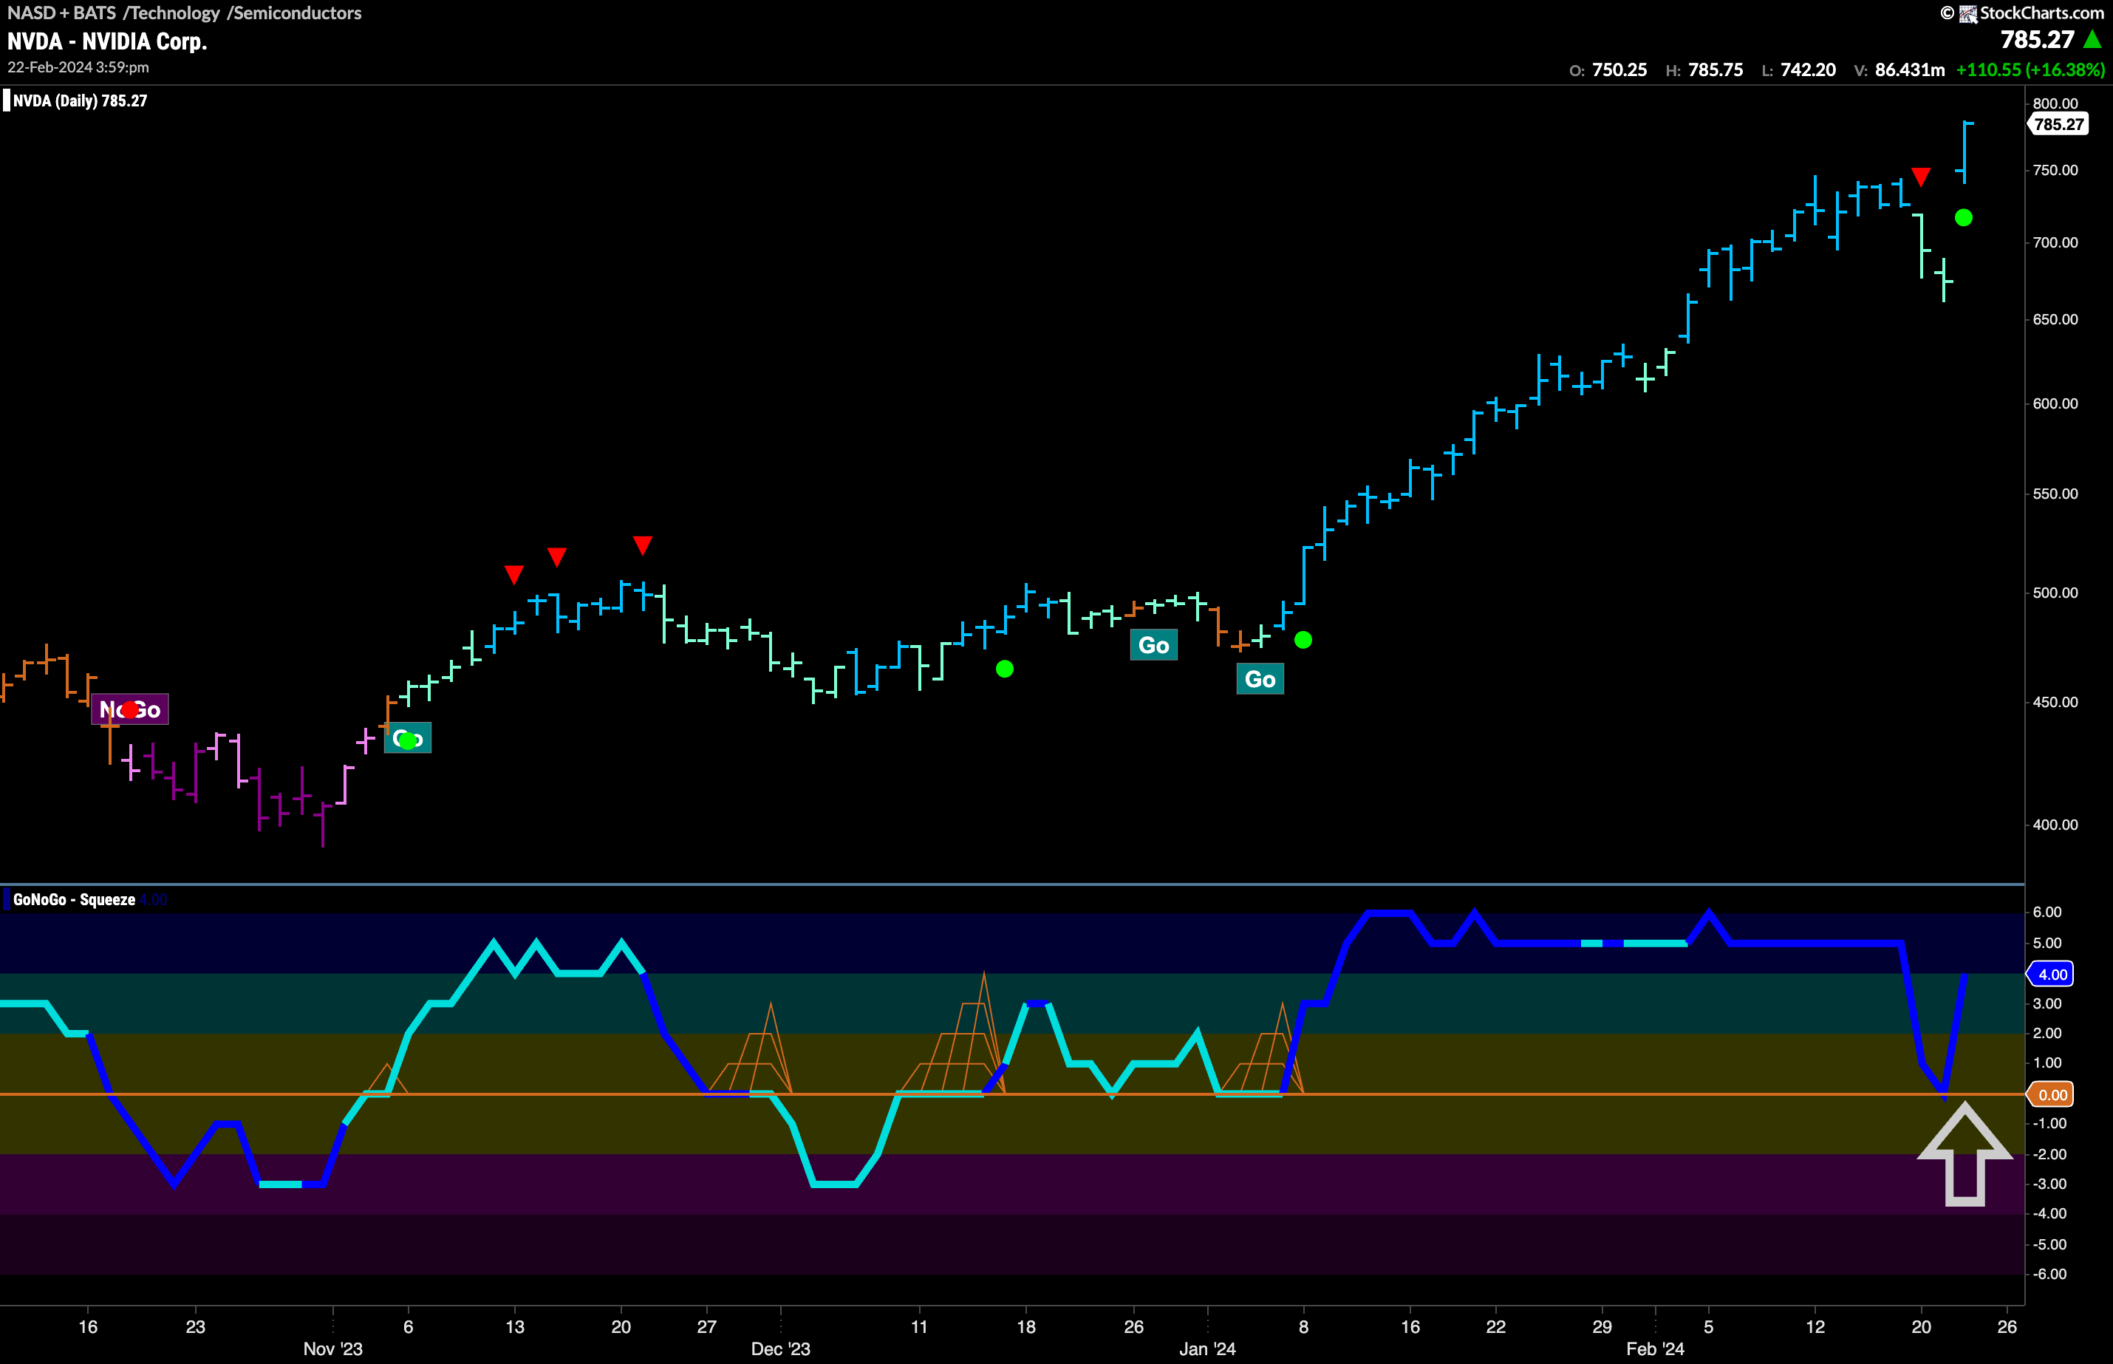Click the lowest of the three November red triangles

[513, 575]
